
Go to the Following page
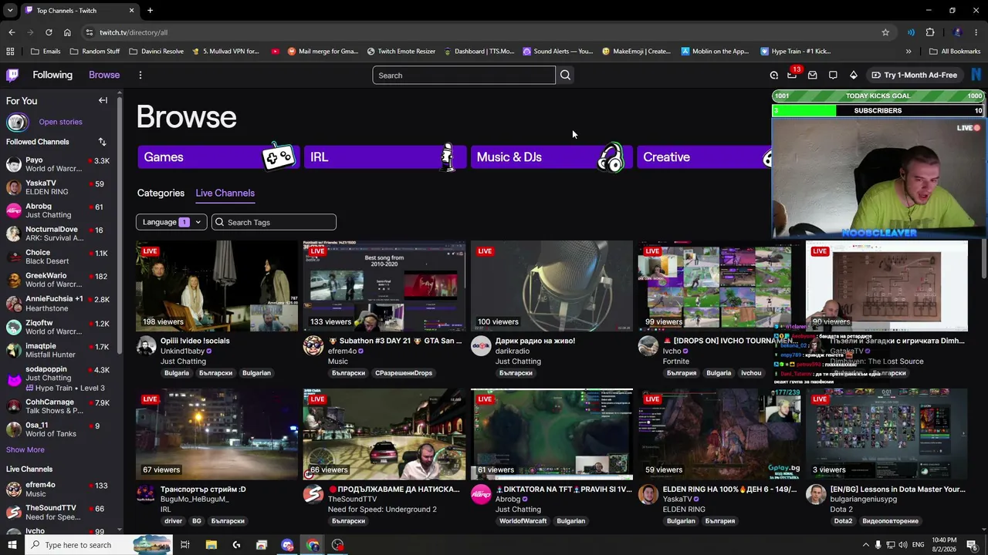tap(52, 75)
